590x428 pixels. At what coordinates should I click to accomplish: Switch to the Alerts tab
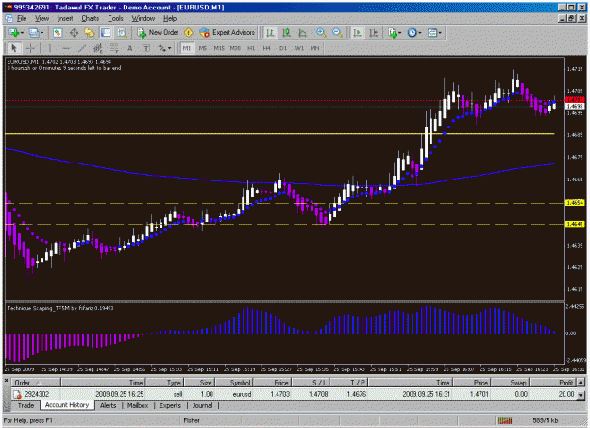(x=108, y=405)
